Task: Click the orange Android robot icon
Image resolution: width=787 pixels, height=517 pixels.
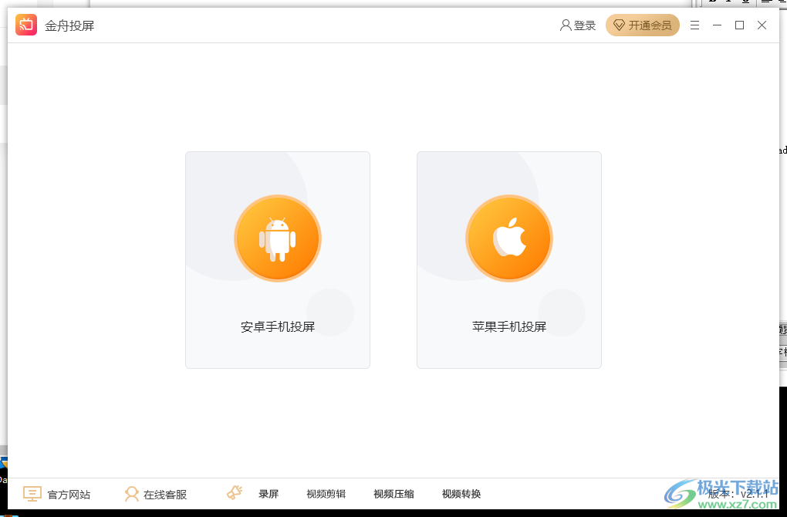Action: (x=278, y=238)
